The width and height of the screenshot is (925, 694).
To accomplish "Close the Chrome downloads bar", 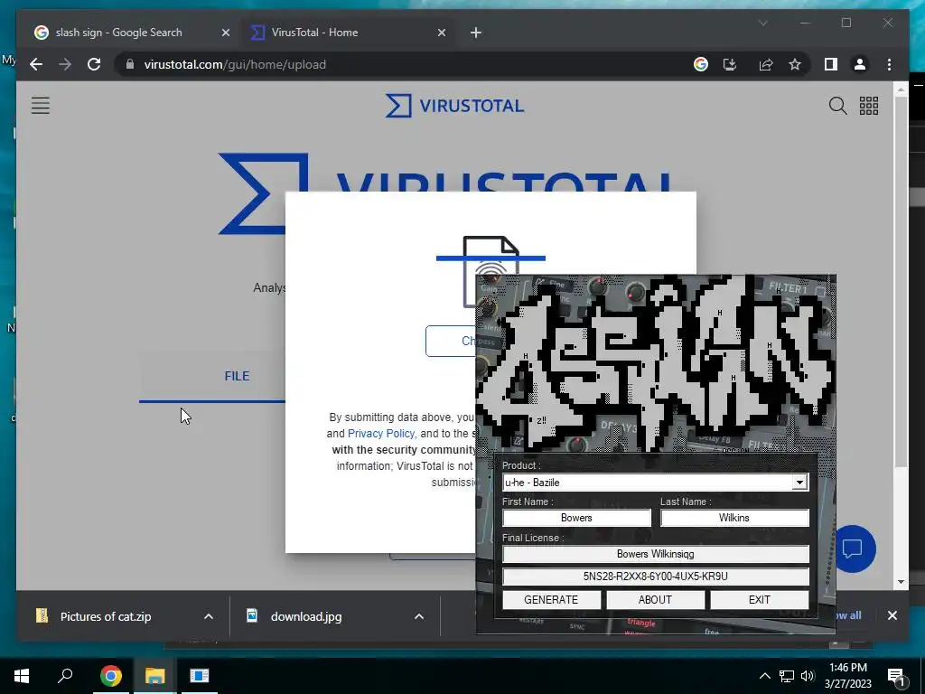I will (x=892, y=615).
